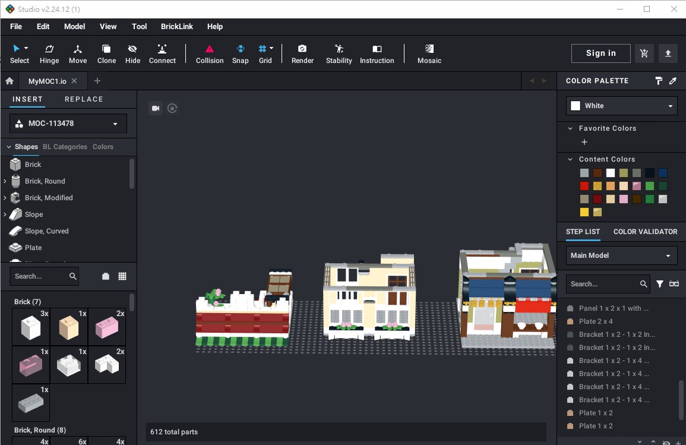Go to the home tab icon
Viewport: 686px width, 445px height.
point(10,81)
